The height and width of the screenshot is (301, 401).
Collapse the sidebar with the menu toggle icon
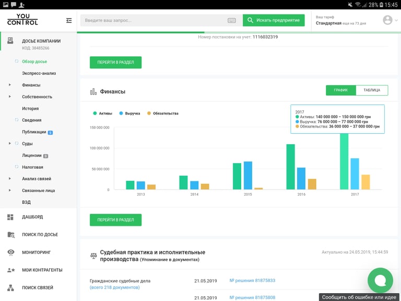click(x=69, y=20)
